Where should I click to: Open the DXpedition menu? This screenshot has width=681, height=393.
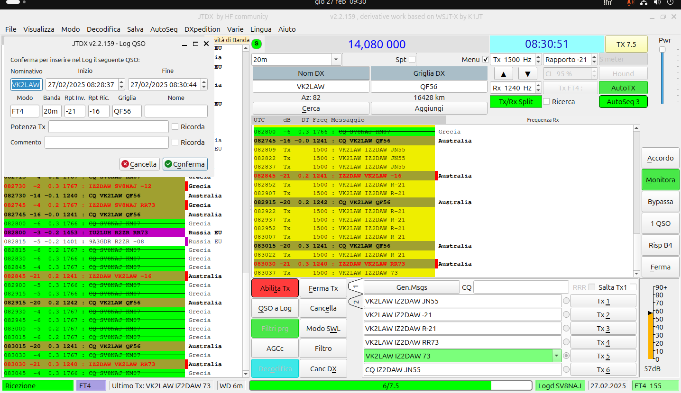(x=202, y=29)
